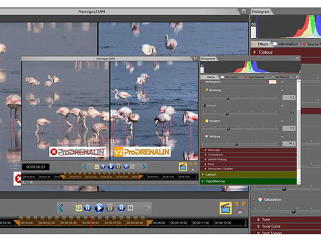The height and width of the screenshot is (241, 321).
Task: Click white reset dot in Belichtung row
Action: point(282,90)
